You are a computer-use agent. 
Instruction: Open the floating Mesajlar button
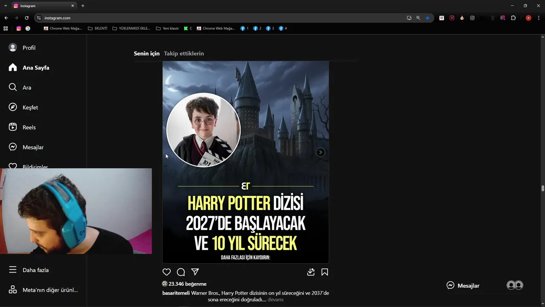(463, 286)
